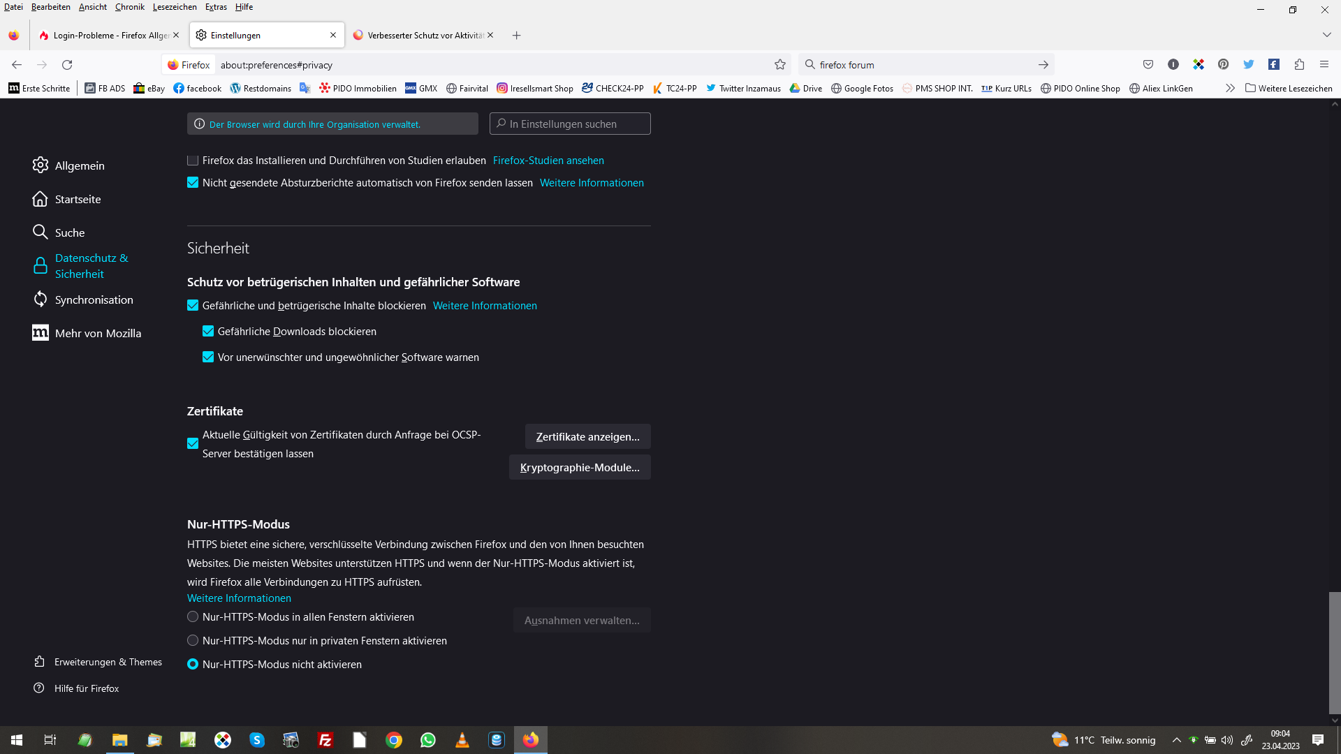Select Nur-HTTPS-Modus in allen Fenstern aktivieren
This screenshot has height=754, width=1341.
pos(193,617)
